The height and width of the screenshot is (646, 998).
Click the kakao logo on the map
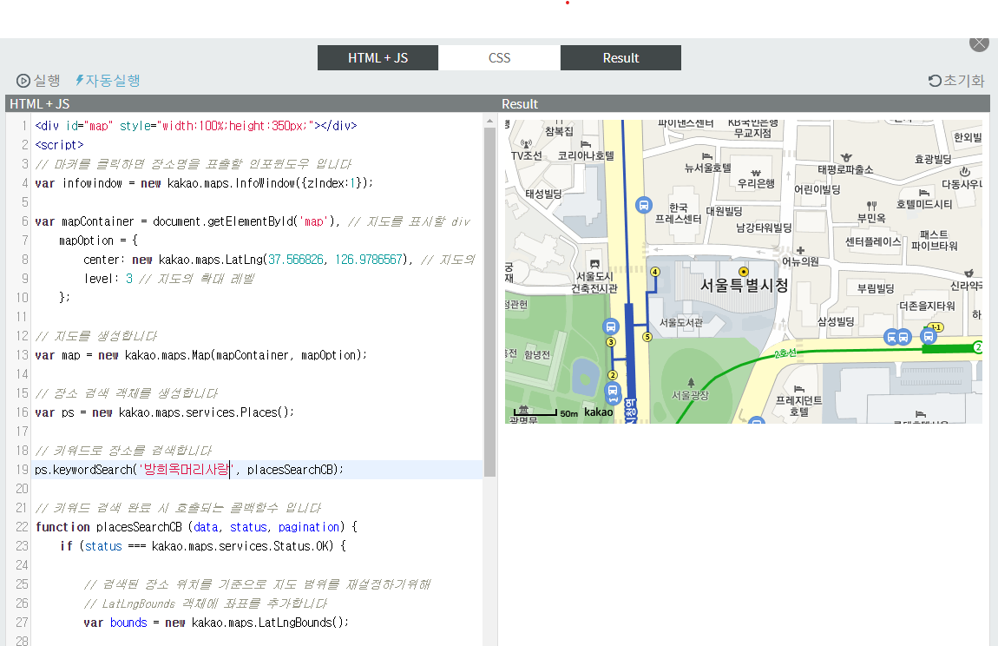[x=598, y=412]
